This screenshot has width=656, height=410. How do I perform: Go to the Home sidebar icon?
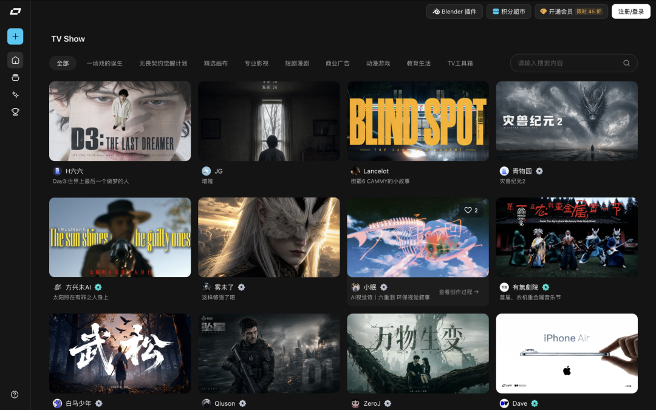(15, 60)
